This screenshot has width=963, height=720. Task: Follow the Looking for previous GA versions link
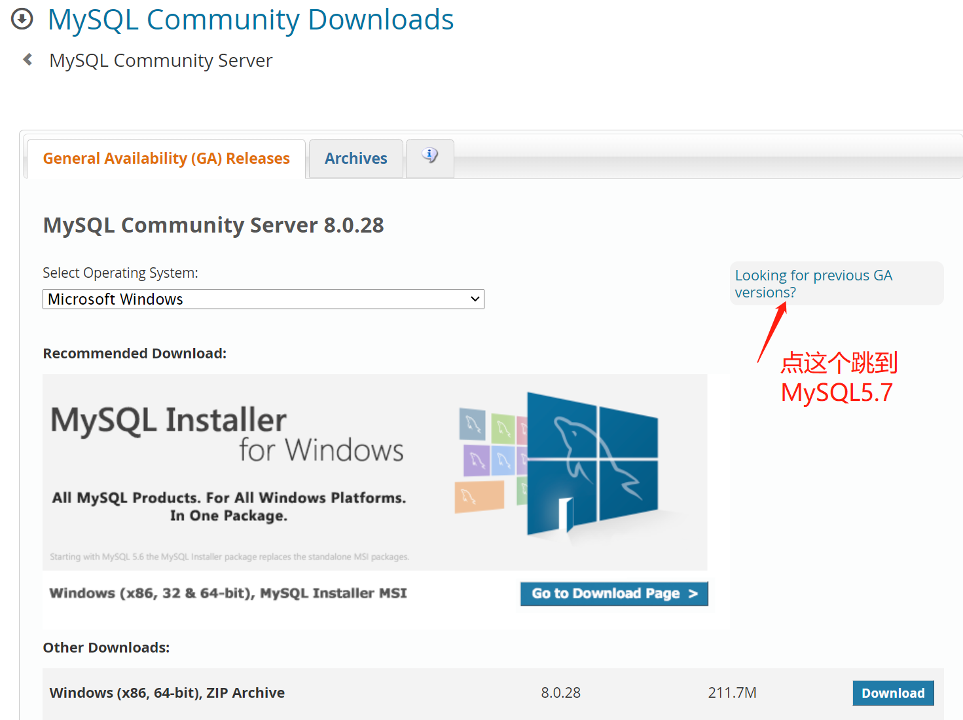coord(814,284)
